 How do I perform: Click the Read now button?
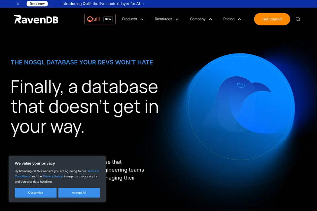click(37, 4)
